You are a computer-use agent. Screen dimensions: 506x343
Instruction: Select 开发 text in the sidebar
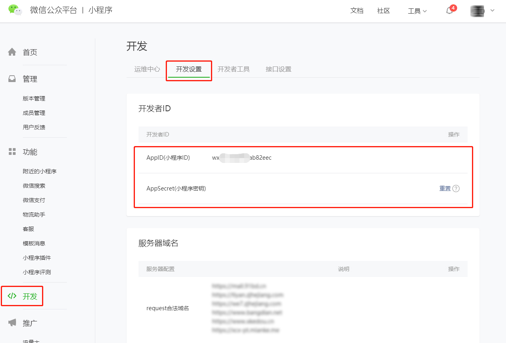point(30,297)
